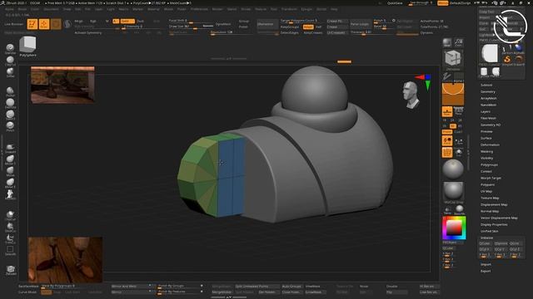Screen dimensions: 533x299
Task: Open the top-left reference image thumbnail
Action: 62,85
